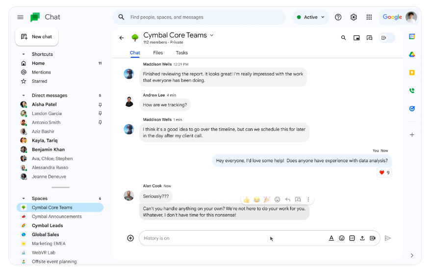Start a video meeting from space header
Image resolution: width=431 pixels, height=268 pixels.
click(384, 38)
